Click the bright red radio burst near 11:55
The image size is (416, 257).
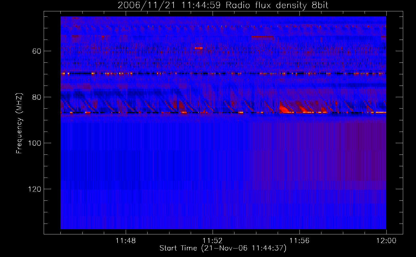[286, 109]
